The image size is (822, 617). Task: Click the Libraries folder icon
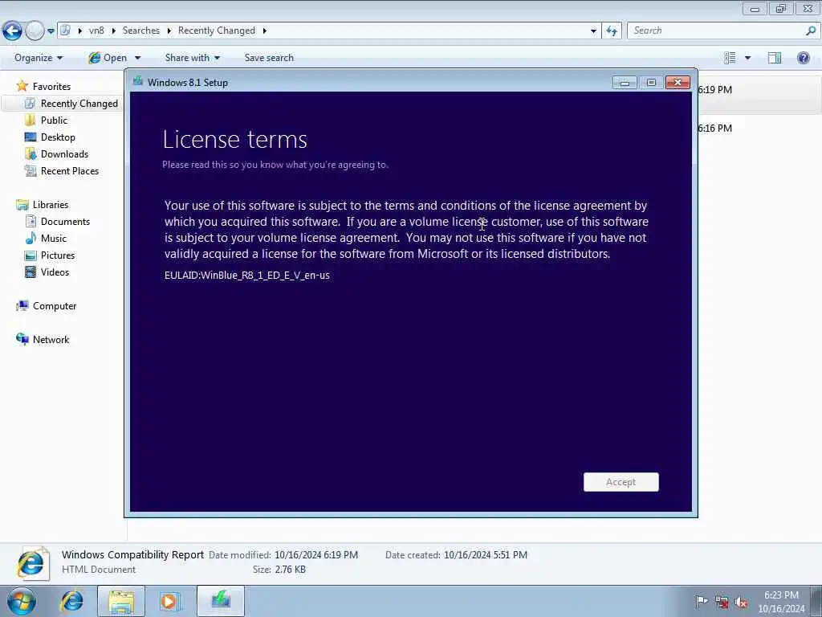point(22,205)
